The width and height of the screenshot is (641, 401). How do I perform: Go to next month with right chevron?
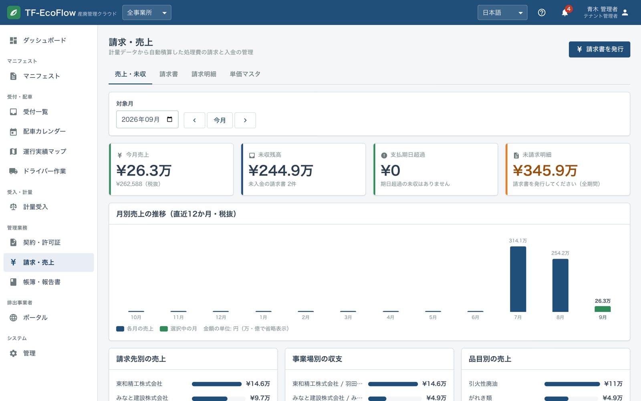[x=245, y=120]
